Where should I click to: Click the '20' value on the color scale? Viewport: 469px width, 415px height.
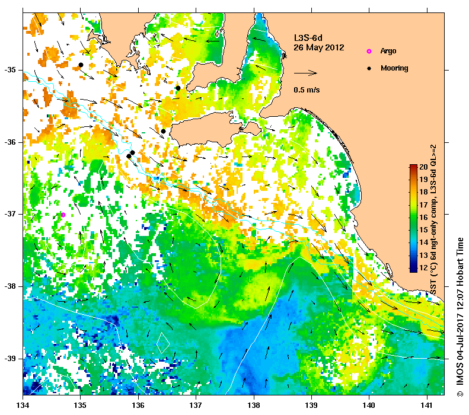pyautogui.click(x=423, y=167)
